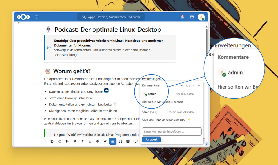Screen dimensions: 278x165
Task: Add a comment using the toolbar bubble icon
Action: tap(136, 141)
